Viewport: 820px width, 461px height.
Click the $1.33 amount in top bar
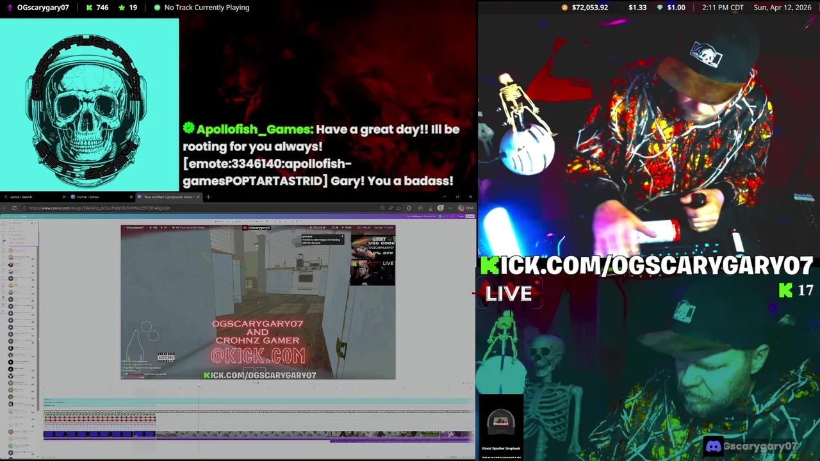click(637, 8)
